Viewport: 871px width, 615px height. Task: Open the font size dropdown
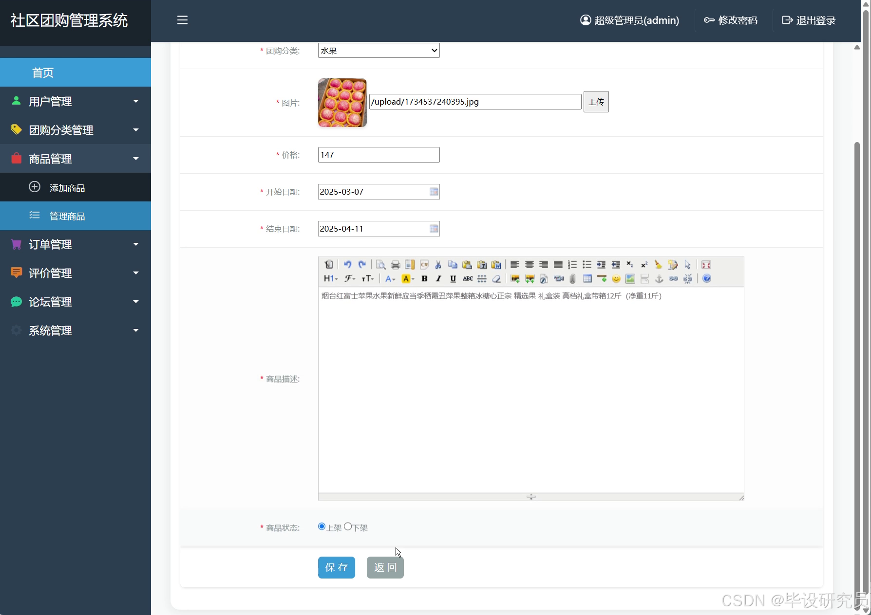tap(368, 279)
